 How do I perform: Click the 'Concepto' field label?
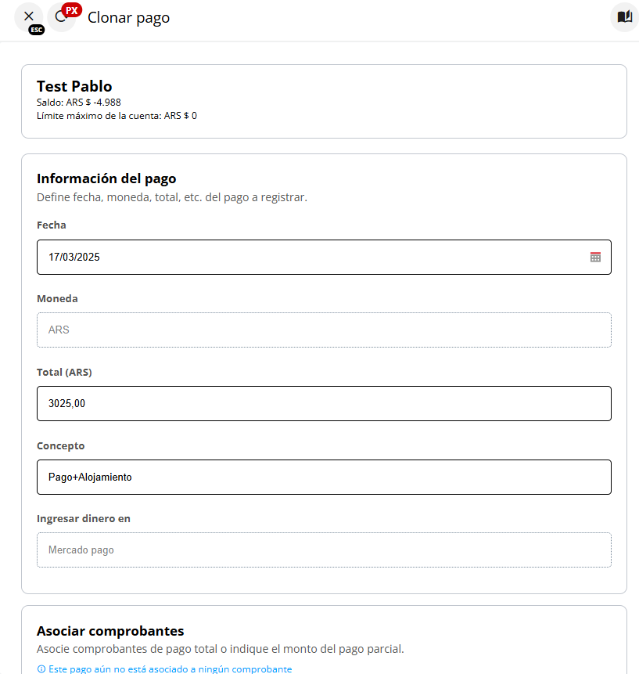pyautogui.click(x=60, y=445)
